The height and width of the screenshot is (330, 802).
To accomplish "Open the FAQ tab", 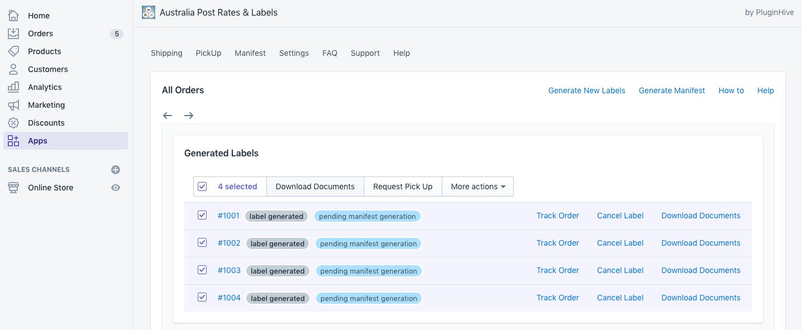I will 330,53.
